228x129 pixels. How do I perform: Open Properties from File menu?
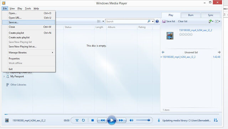click(28, 59)
